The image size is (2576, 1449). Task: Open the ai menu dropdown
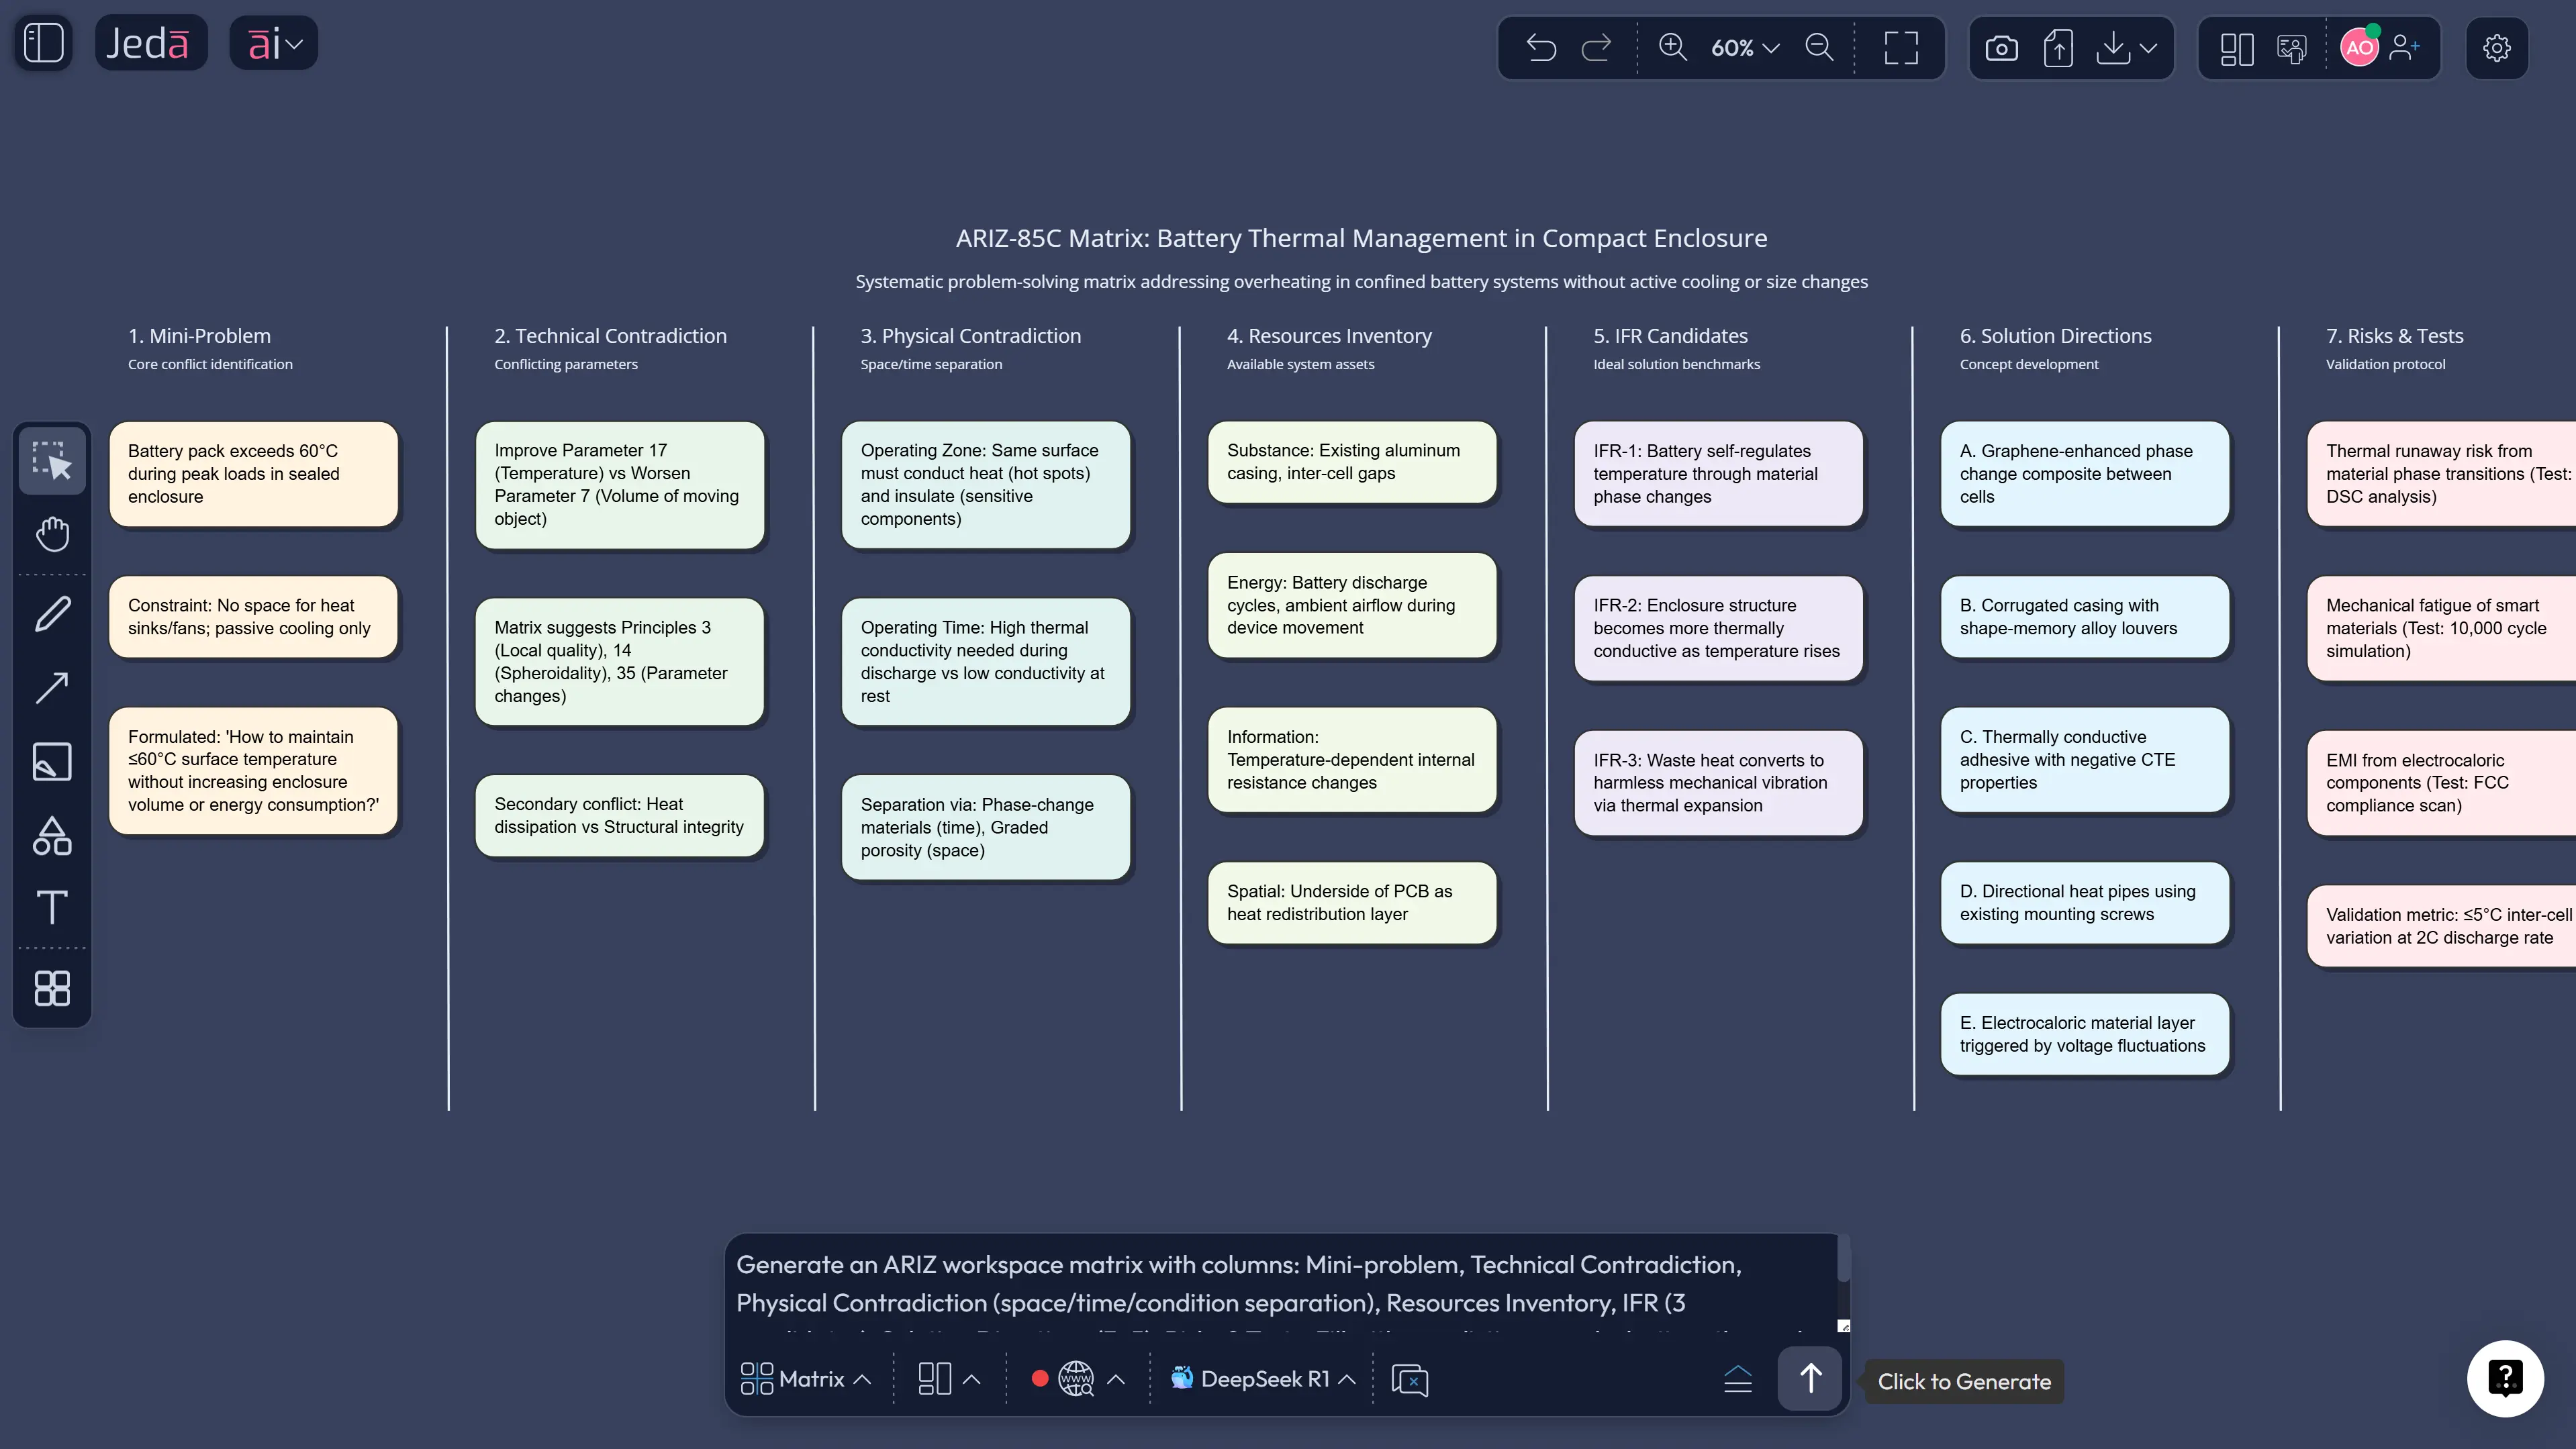pyautogui.click(x=274, y=44)
